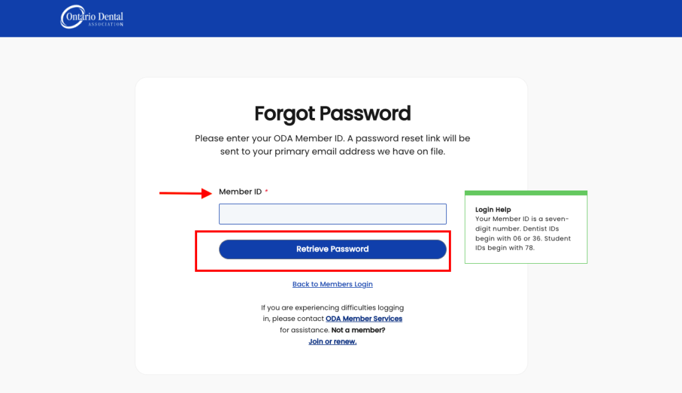Click the 'Not a member?' bold text
The image size is (682, 393).
(x=358, y=330)
